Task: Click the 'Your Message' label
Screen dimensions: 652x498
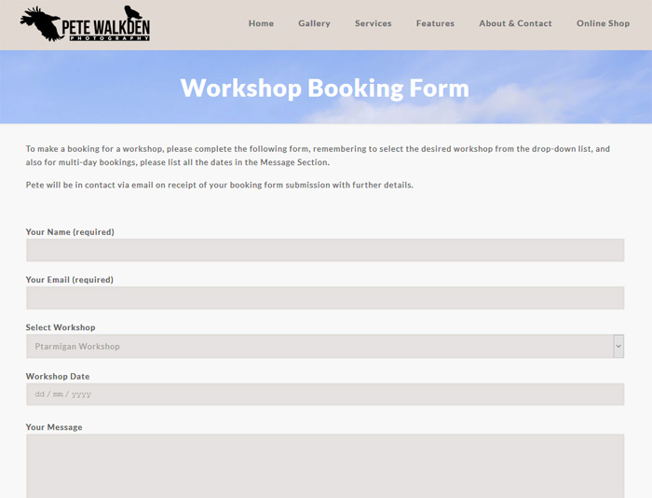Action: coord(54,427)
